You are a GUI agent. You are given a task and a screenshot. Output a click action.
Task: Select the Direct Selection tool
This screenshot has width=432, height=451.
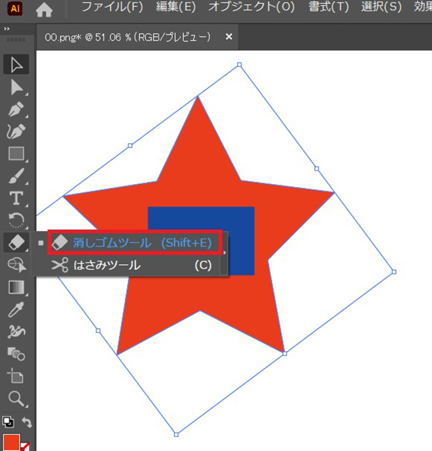coord(16,87)
